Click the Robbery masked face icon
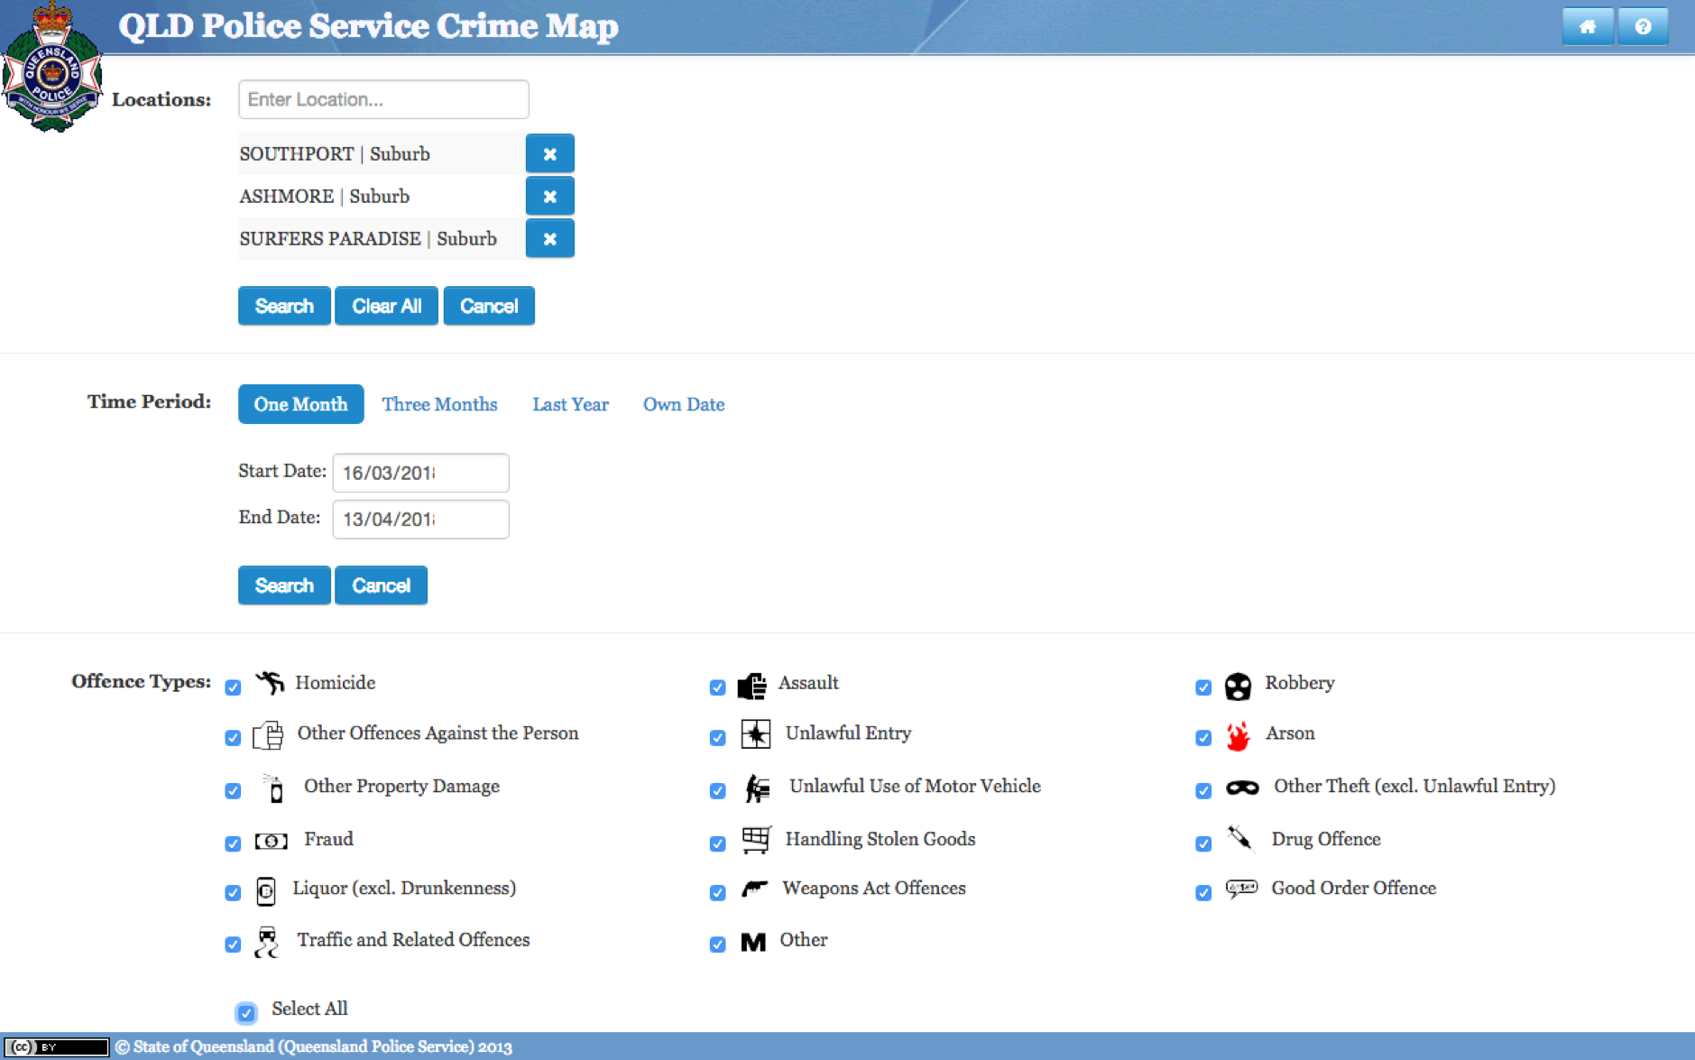 pos(1239,686)
